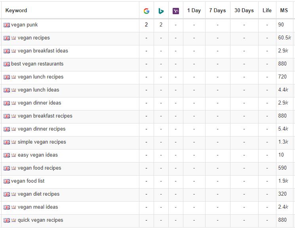Viewport: 295px width, 230px height.
Task: Click the Yahoo column header icon
Action: click(x=176, y=11)
